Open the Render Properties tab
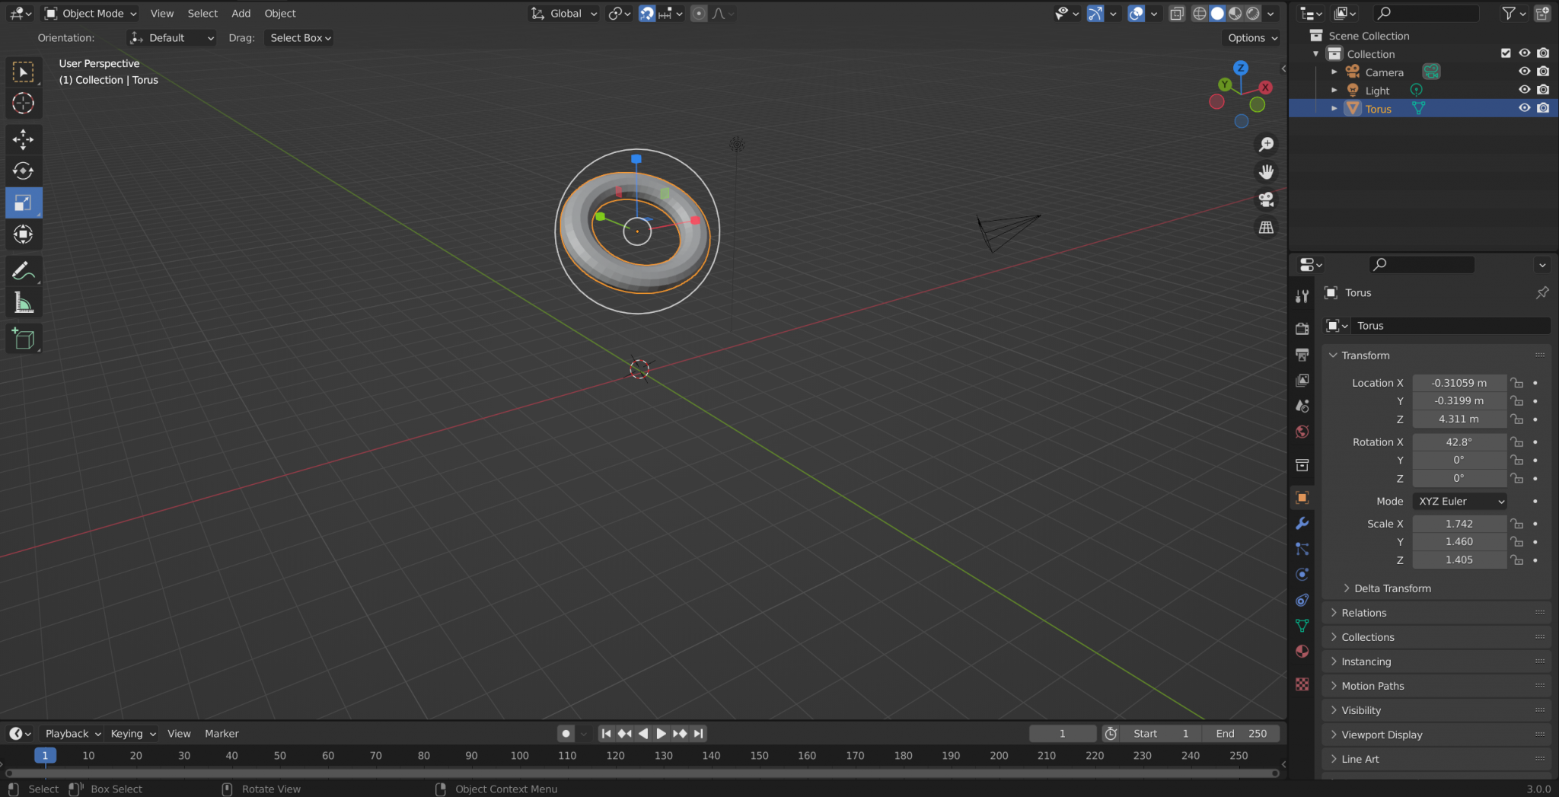1559x797 pixels. coord(1302,327)
